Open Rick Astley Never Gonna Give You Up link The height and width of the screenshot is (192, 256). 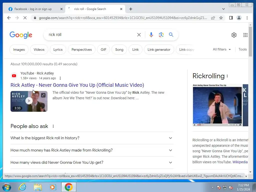[x=77, y=85]
